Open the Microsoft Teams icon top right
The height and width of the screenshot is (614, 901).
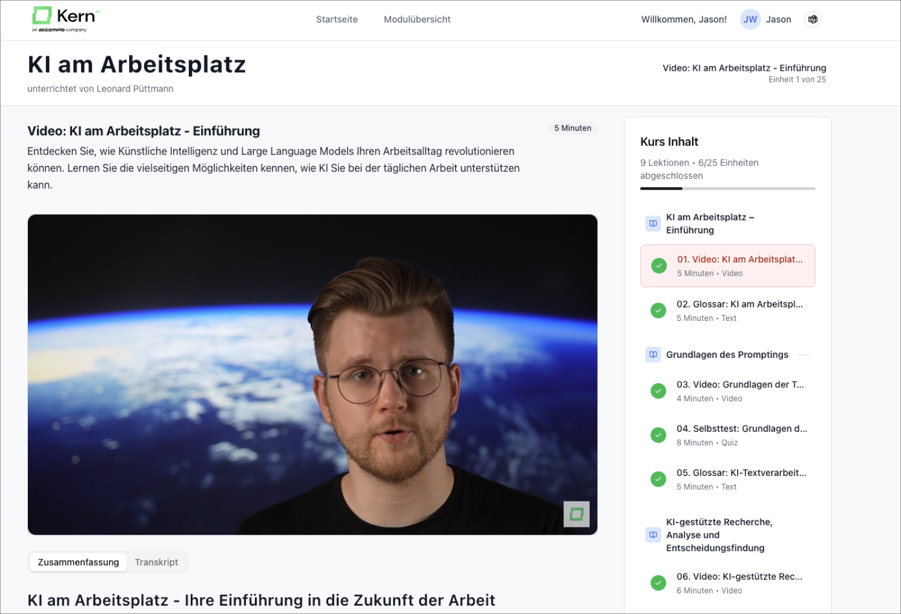point(813,19)
